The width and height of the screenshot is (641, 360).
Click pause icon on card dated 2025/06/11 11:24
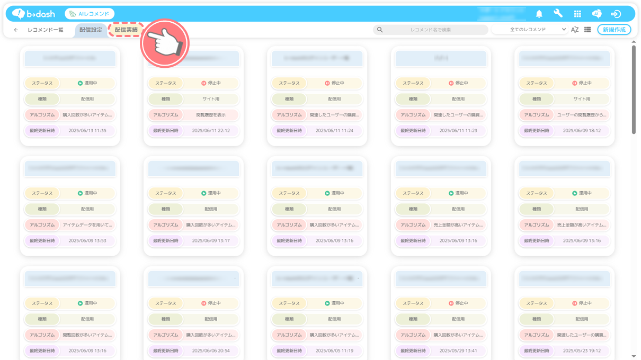pos(327,83)
